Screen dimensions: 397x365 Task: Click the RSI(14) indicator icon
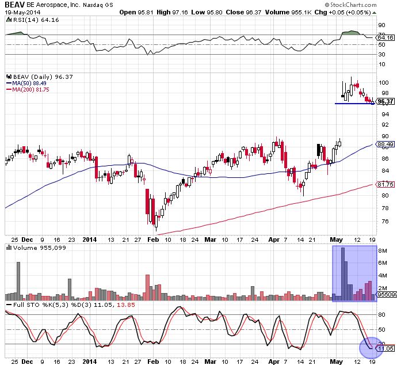click(9, 20)
